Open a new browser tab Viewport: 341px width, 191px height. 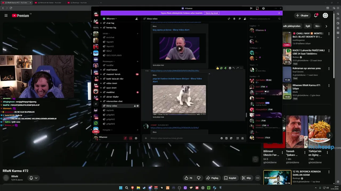pyautogui.click(x=101, y=3)
